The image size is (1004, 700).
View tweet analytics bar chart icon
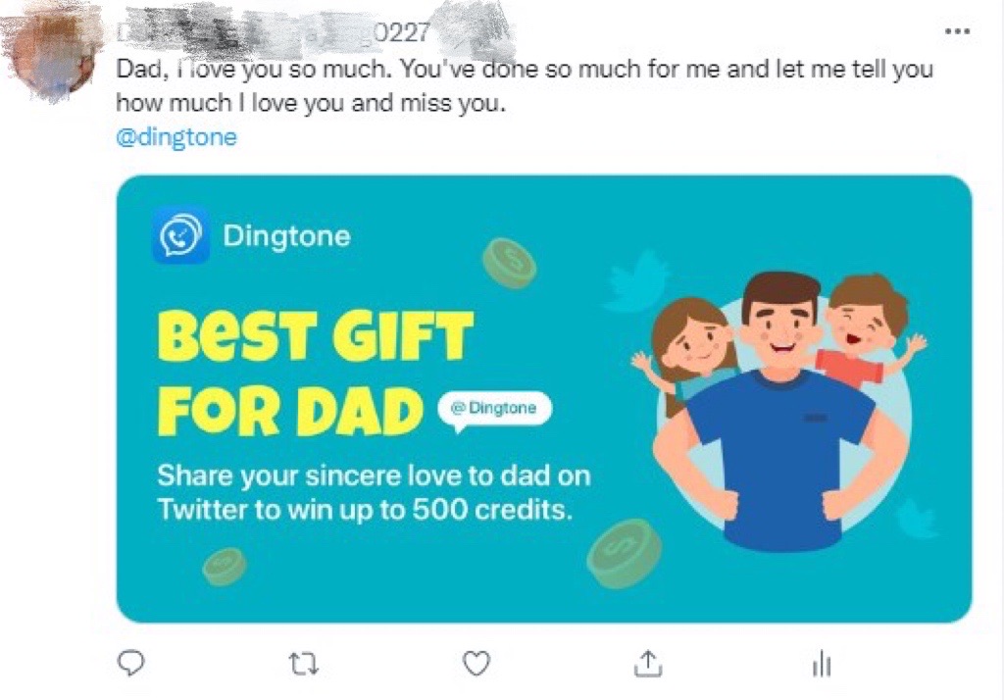pyautogui.click(x=822, y=664)
